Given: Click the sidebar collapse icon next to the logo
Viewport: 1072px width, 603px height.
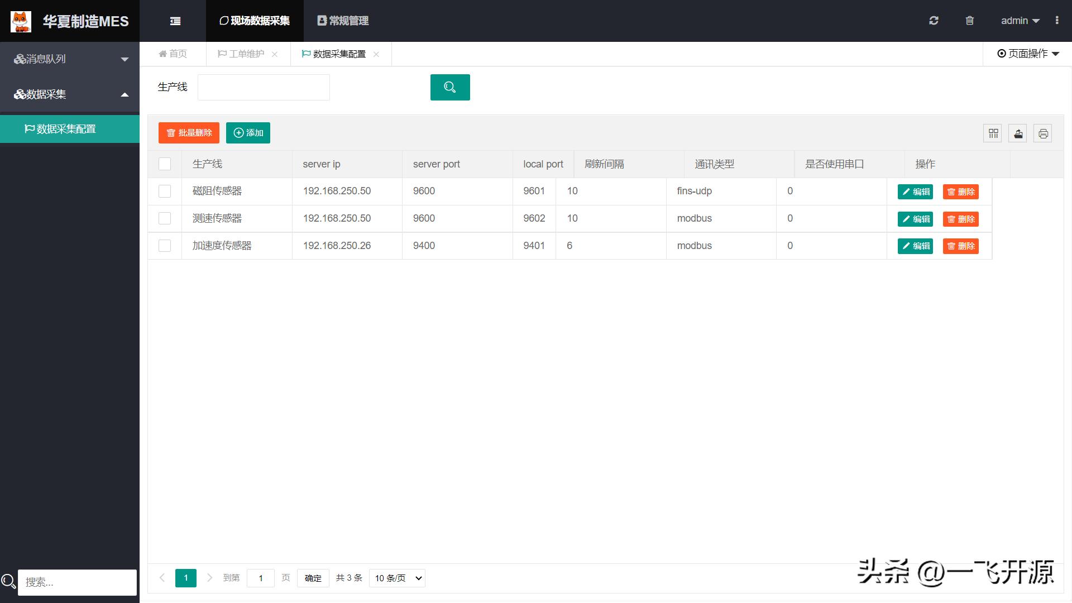Looking at the screenshot, I should point(175,21).
